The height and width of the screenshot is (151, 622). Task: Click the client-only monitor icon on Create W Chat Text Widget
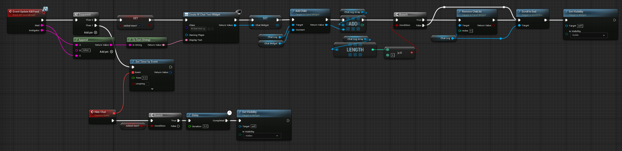pos(238,12)
